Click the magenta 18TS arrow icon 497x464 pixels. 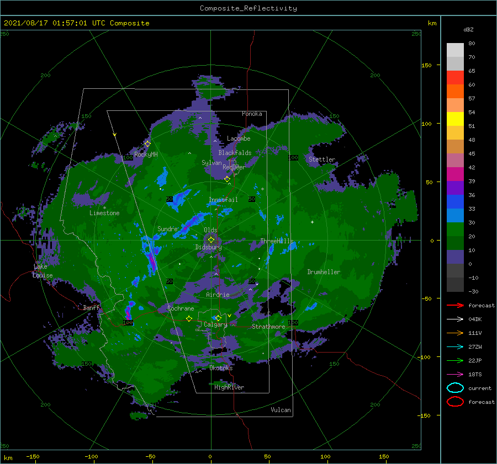[x=455, y=375]
